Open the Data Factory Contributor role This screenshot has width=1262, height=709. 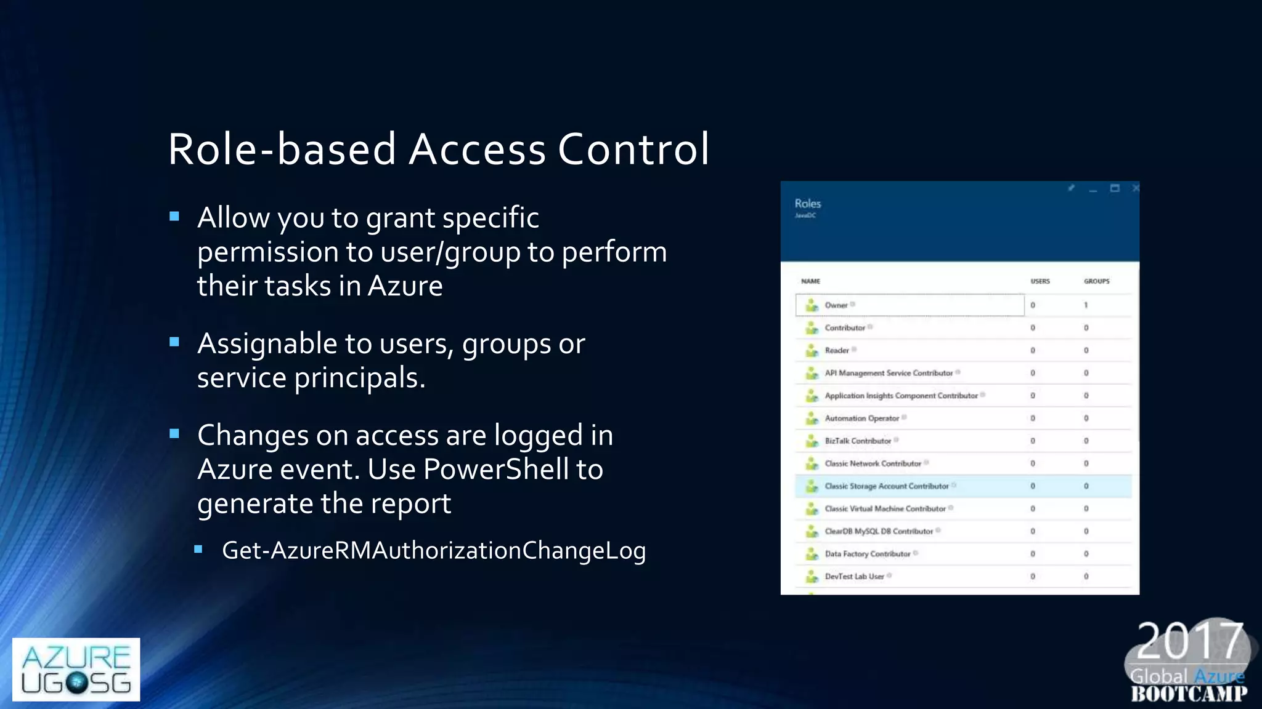point(868,554)
